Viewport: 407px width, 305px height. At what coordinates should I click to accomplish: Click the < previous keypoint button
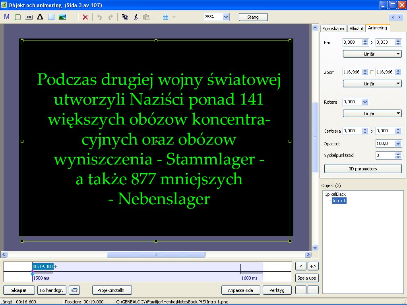[x=301, y=266]
